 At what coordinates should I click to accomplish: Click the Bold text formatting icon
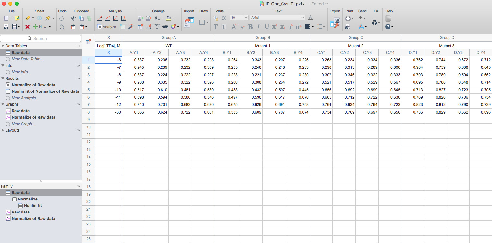250,27
